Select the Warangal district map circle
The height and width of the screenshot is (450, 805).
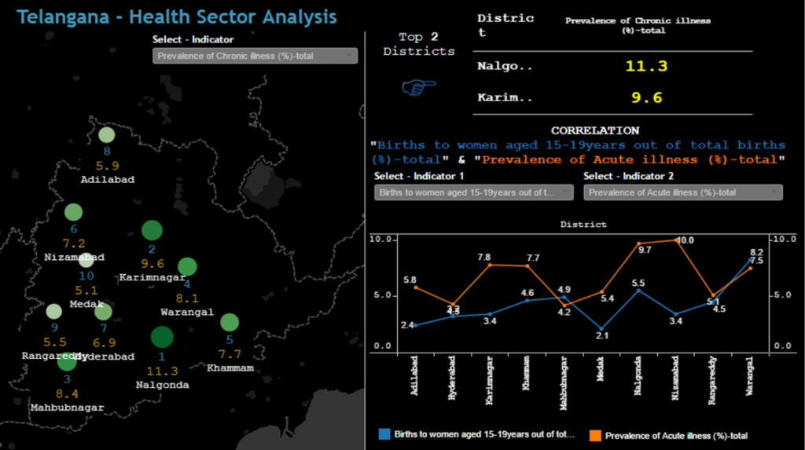[187, 267]
